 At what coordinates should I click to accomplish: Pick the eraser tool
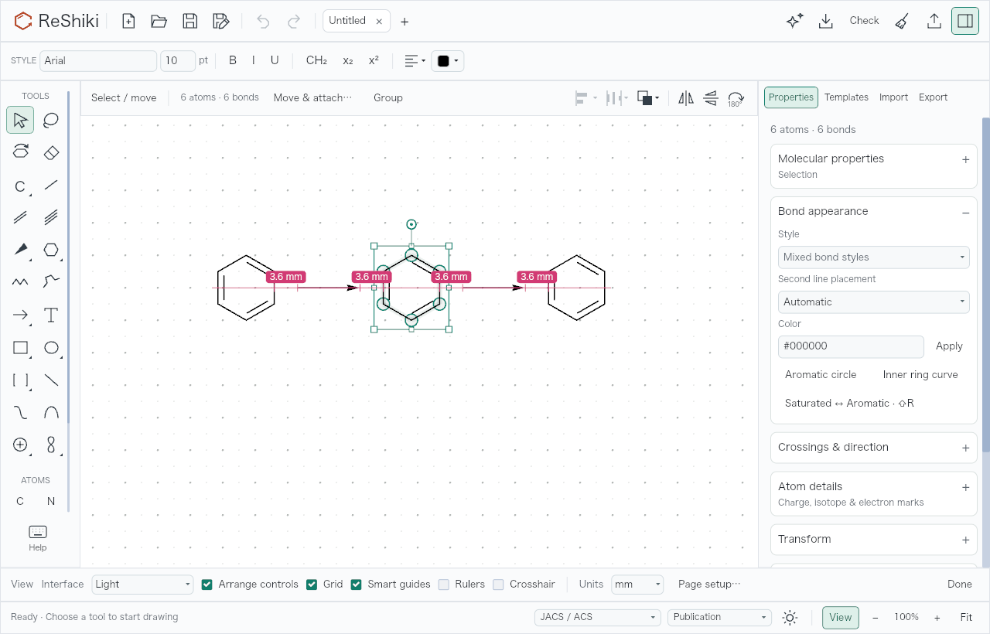[51, 152]
